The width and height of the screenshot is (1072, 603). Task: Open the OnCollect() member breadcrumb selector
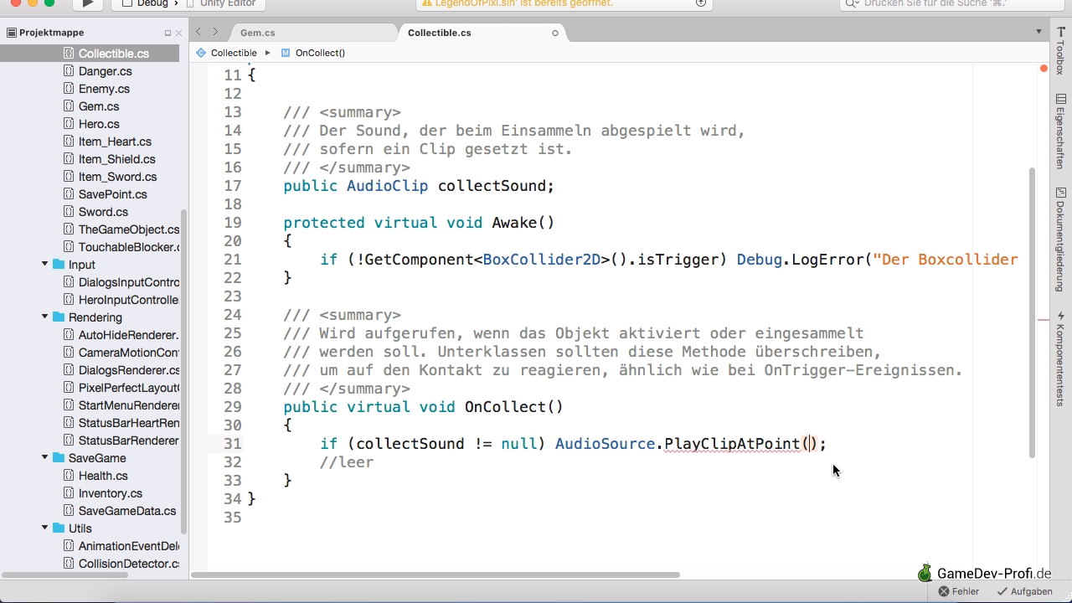coord(319,53)
